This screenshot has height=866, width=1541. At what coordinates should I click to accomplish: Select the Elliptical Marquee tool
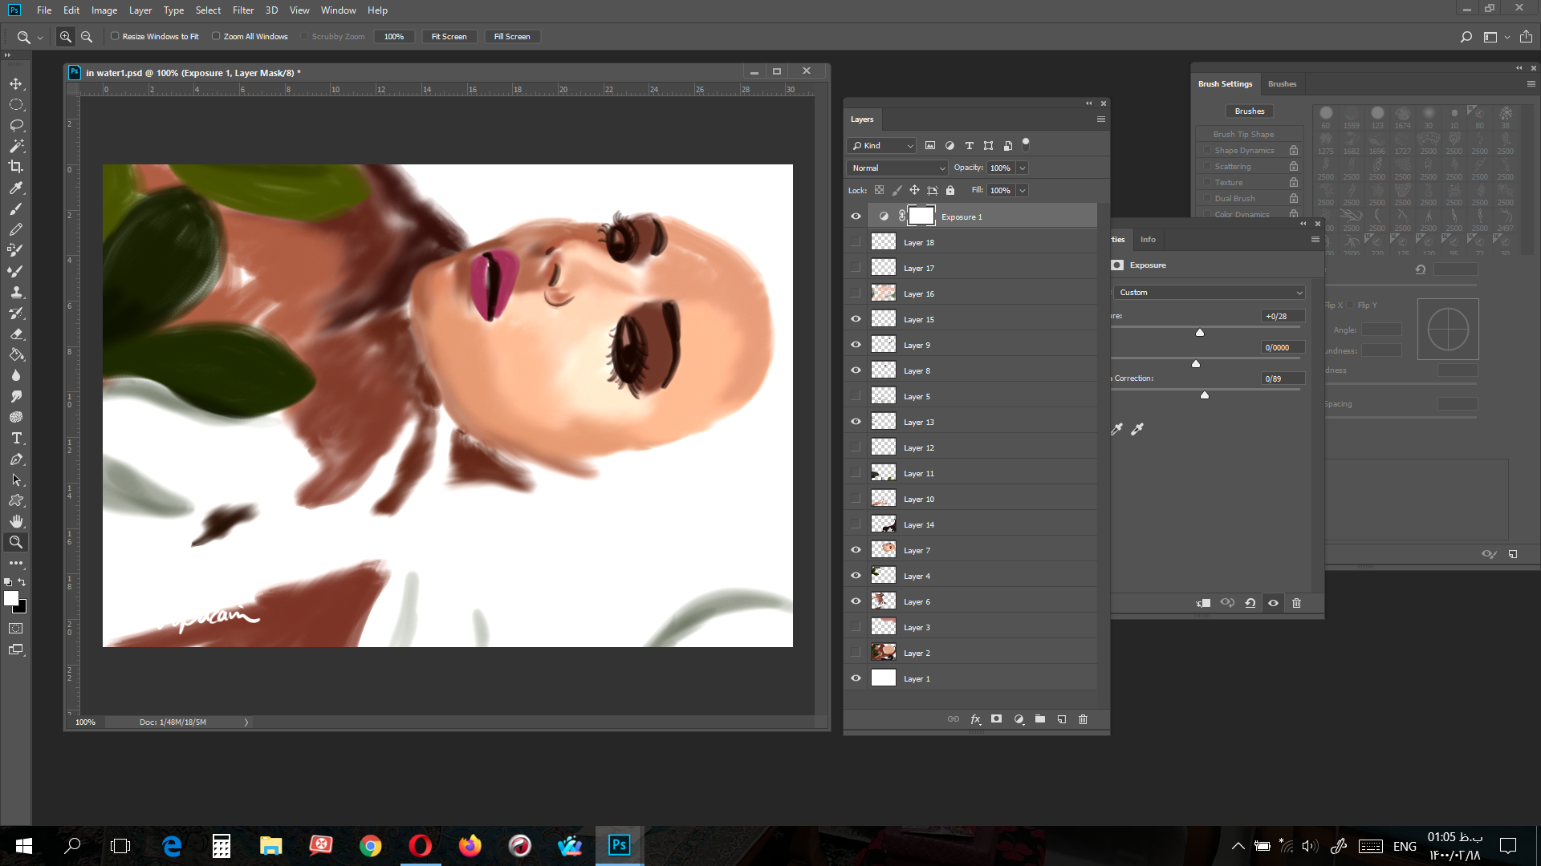[x=16, y=104]
